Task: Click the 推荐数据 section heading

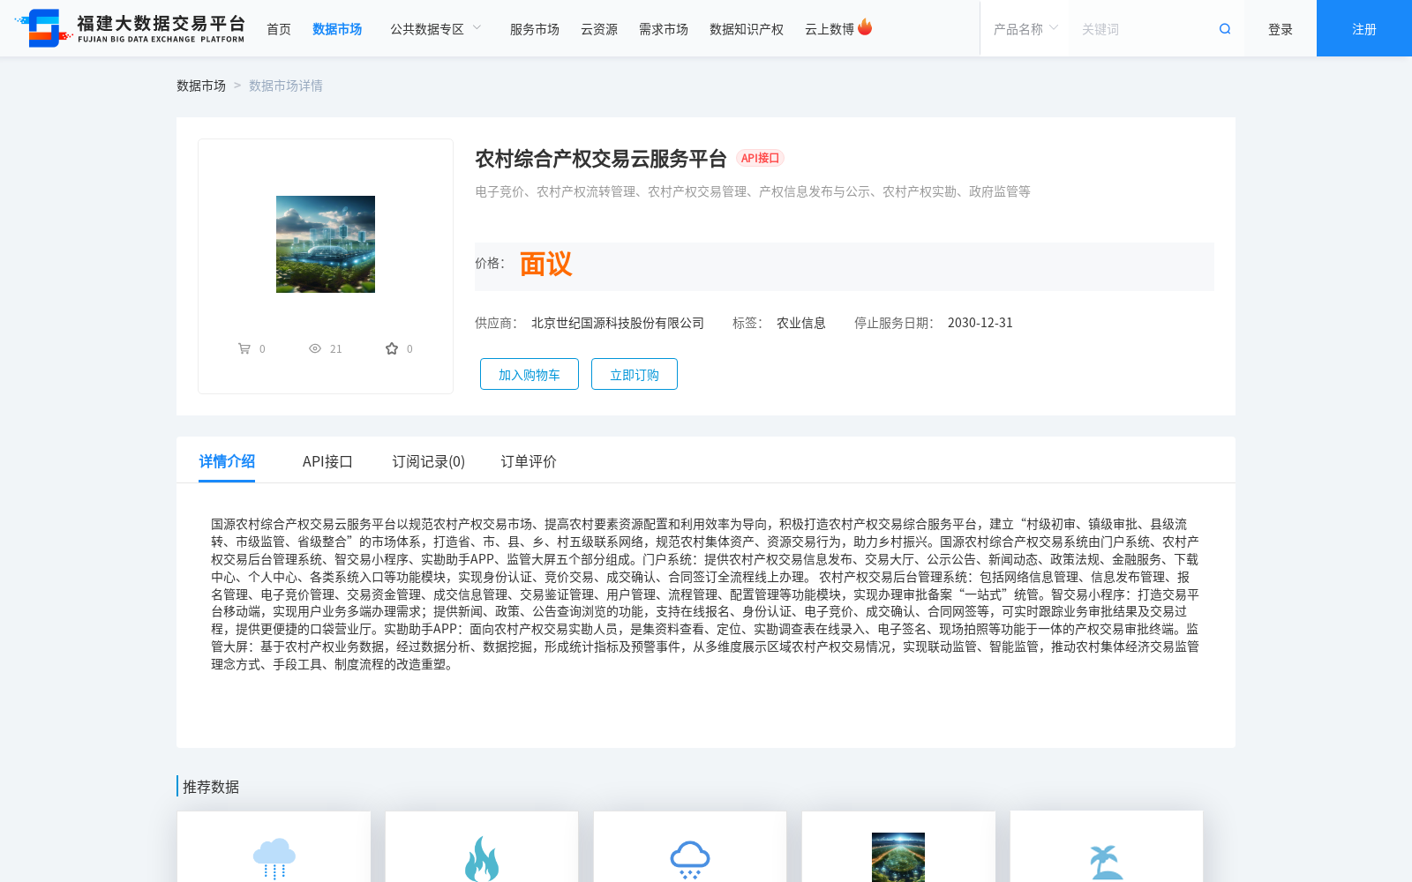Action: pos(211,787)
